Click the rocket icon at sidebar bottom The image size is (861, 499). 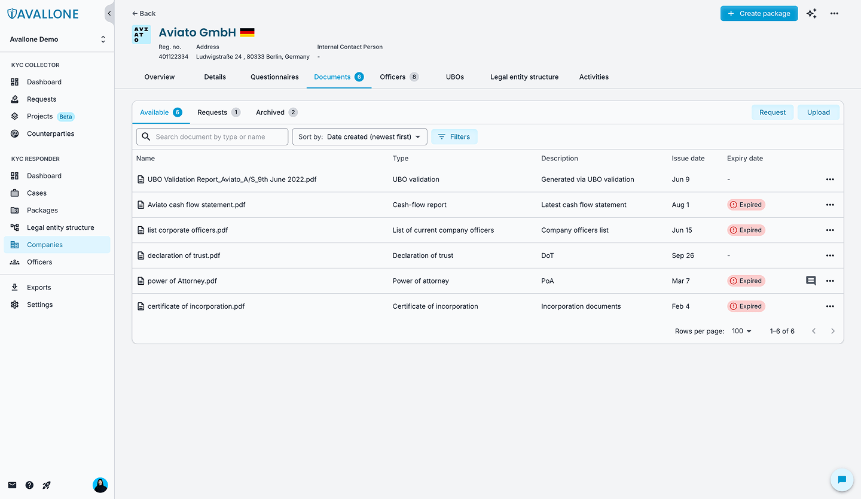(x=47, y=485)
